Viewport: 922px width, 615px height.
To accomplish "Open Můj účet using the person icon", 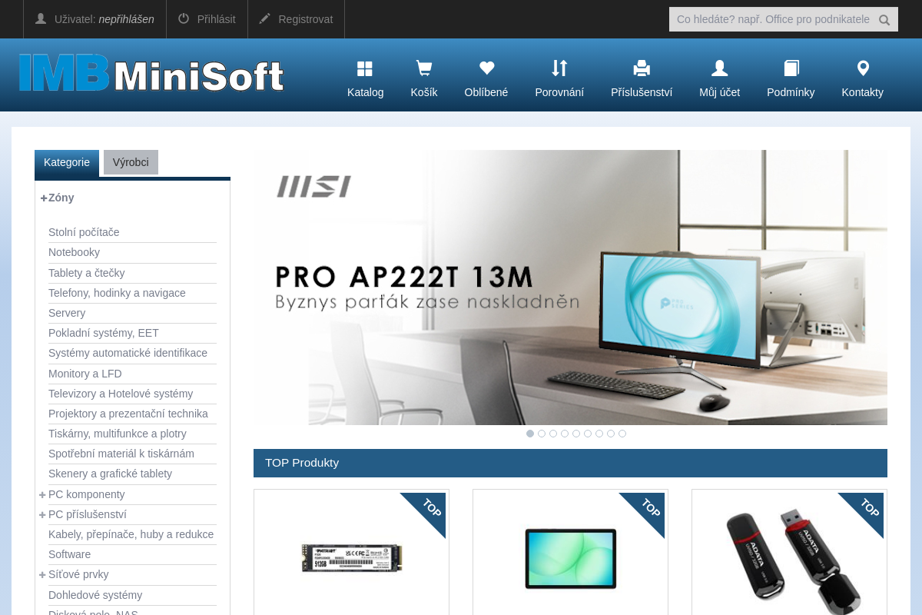I will point(718,68).
